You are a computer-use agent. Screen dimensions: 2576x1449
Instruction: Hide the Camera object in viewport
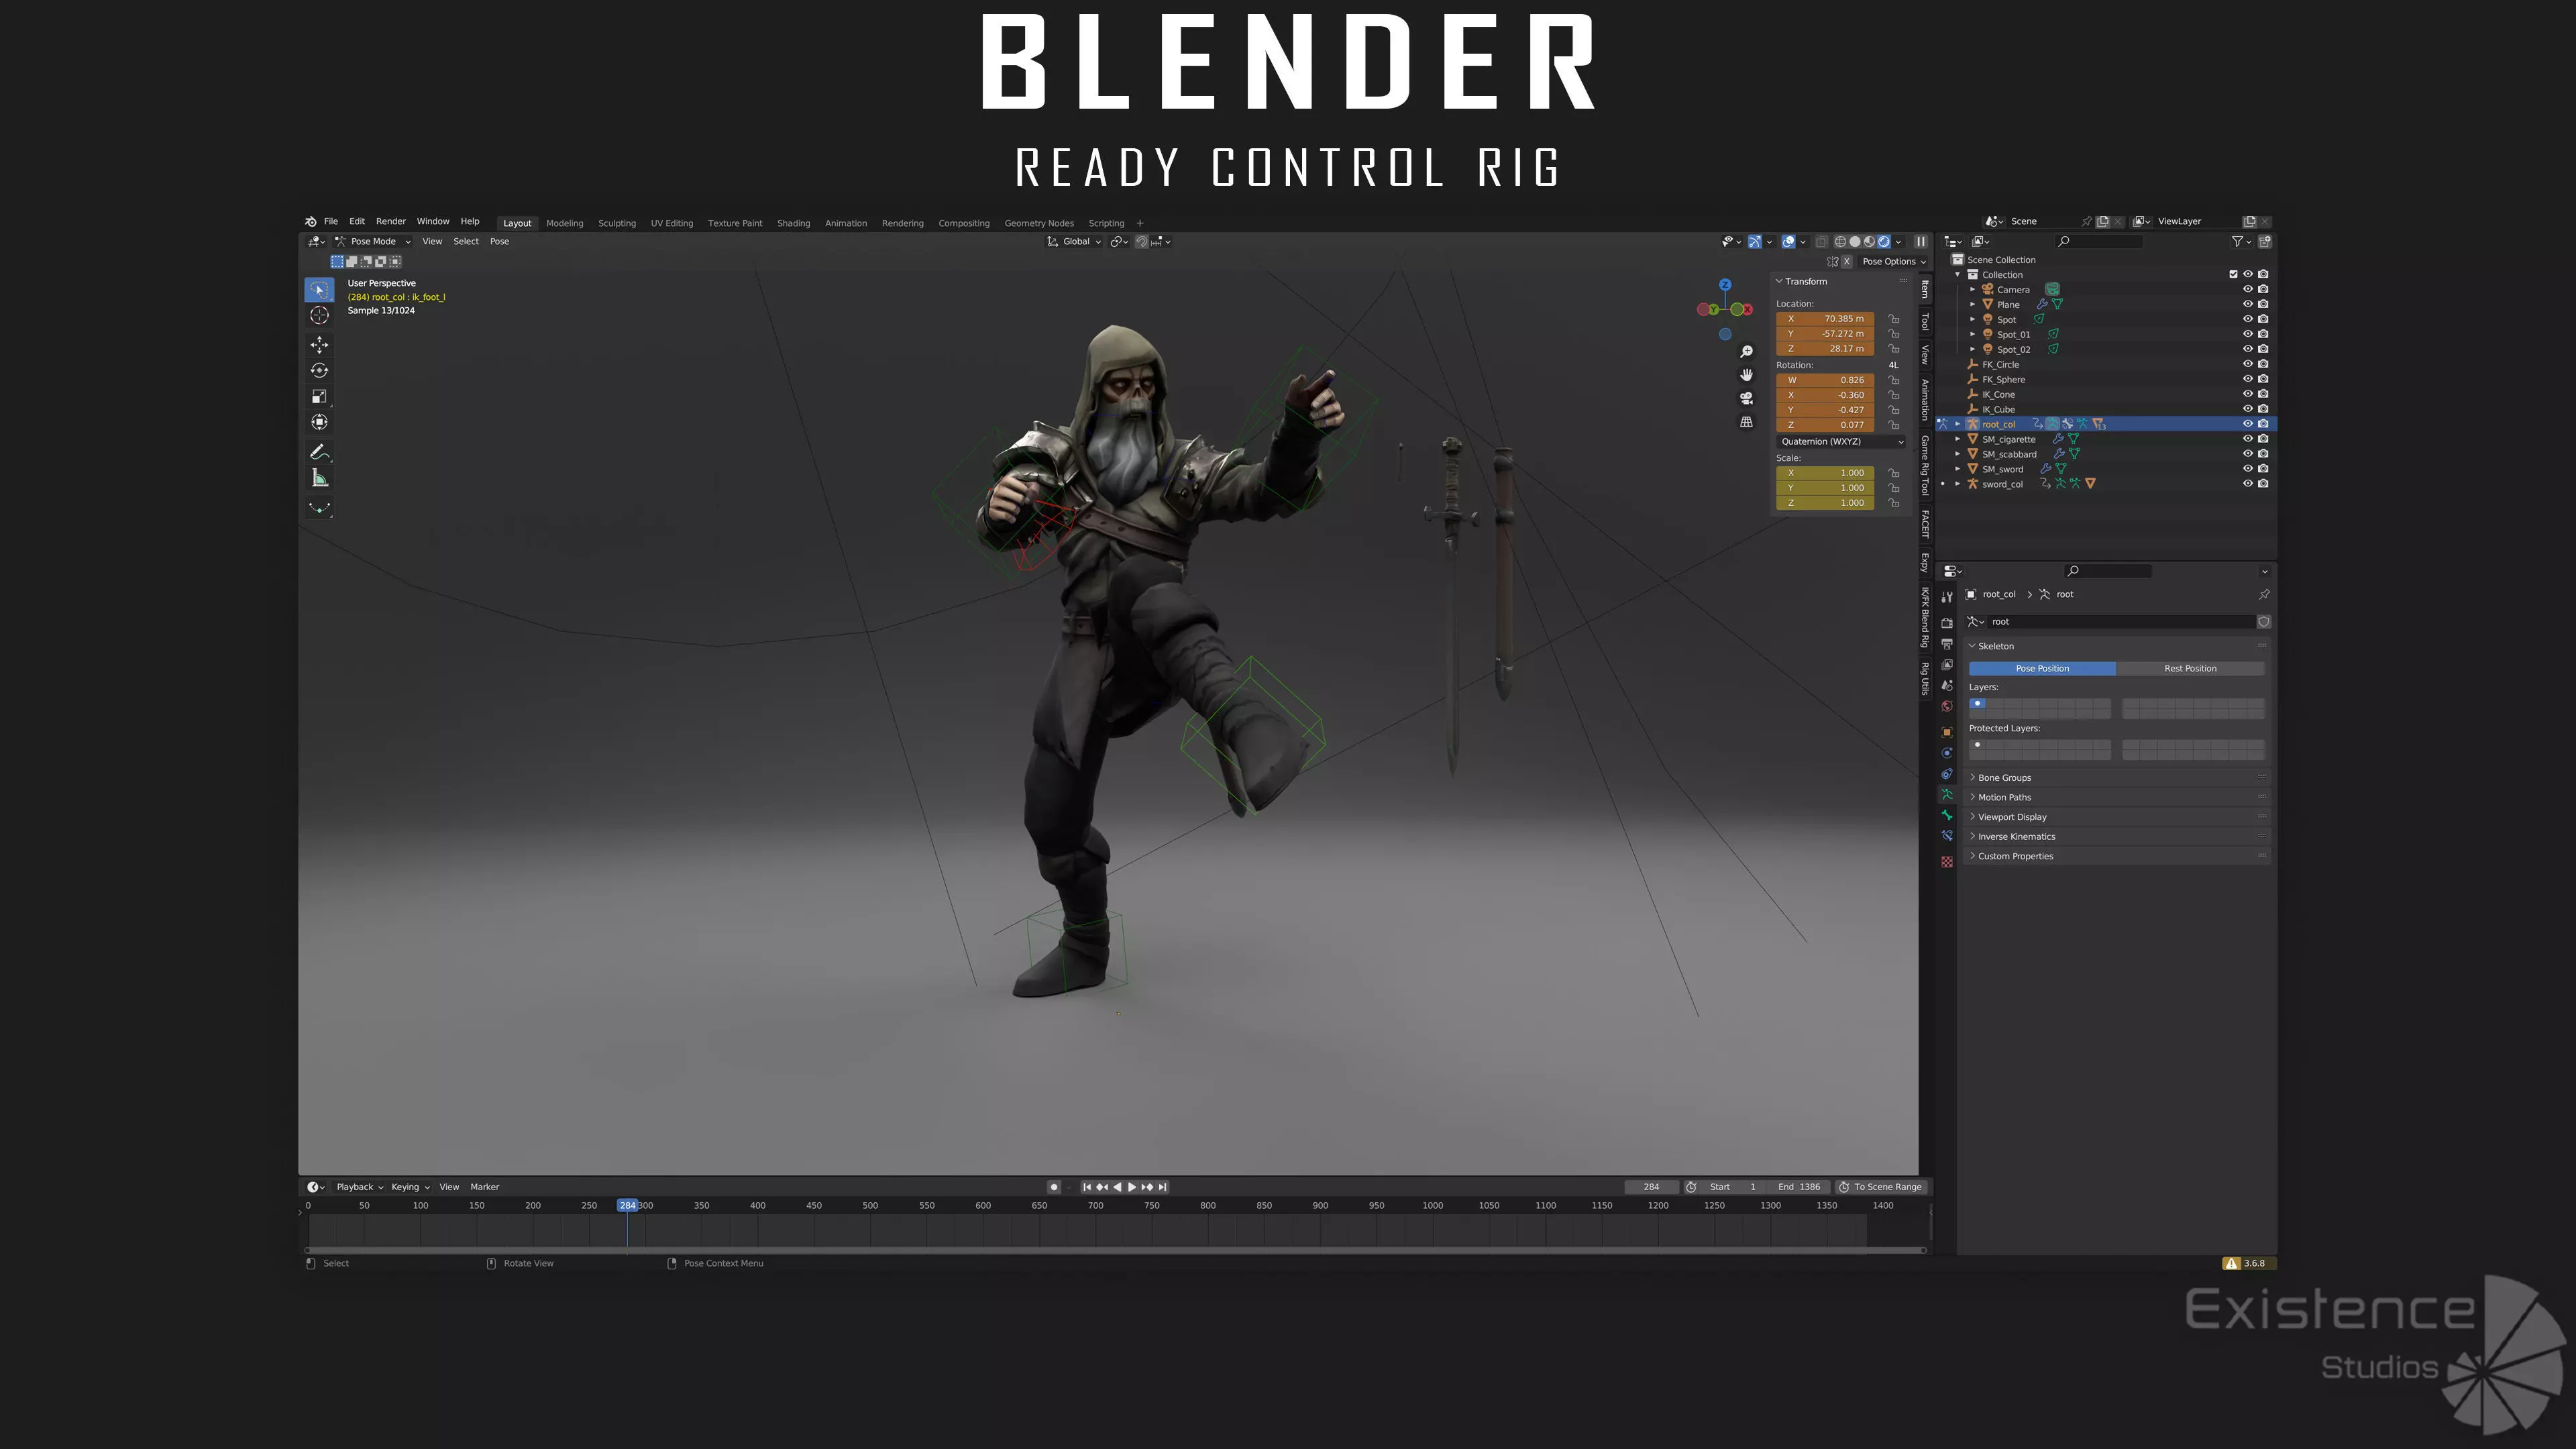point(2248,289)
